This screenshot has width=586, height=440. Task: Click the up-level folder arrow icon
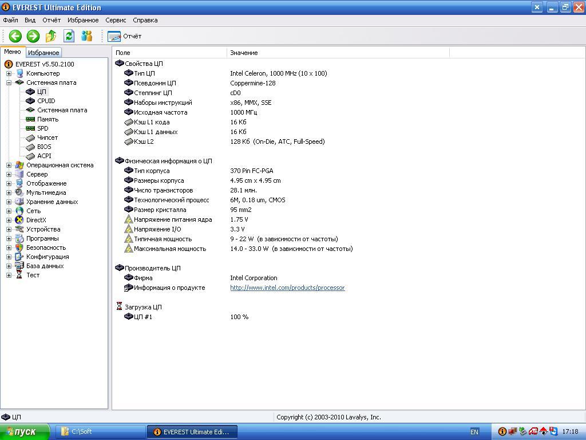pyautogui.click(x=51, y=36)
